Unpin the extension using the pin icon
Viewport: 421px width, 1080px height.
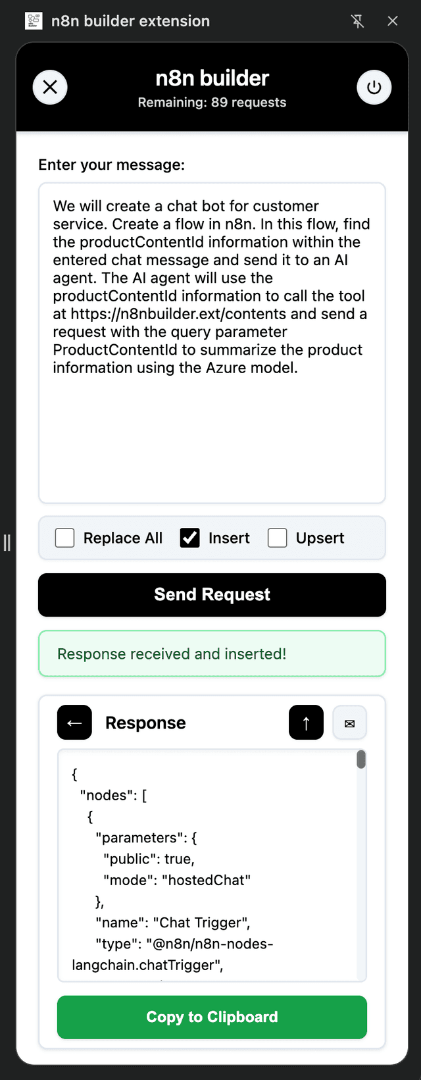tap(358, 21)
